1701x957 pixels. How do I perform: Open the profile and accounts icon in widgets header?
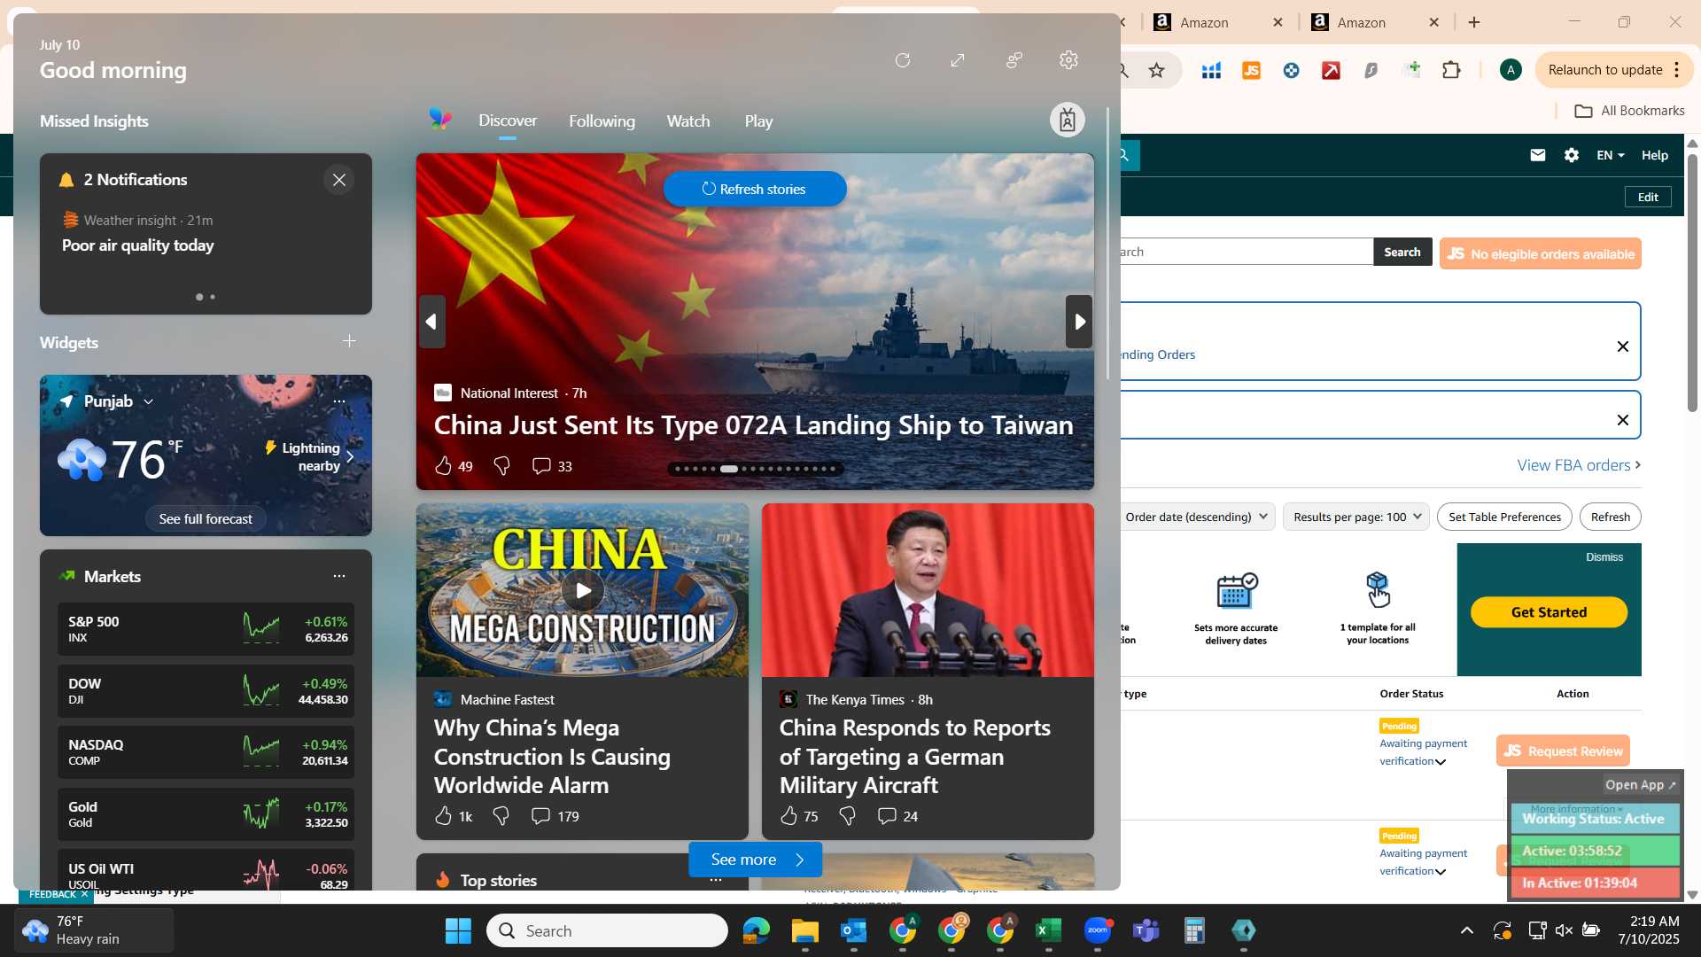pyautogui.click(x=1014, y=60)
